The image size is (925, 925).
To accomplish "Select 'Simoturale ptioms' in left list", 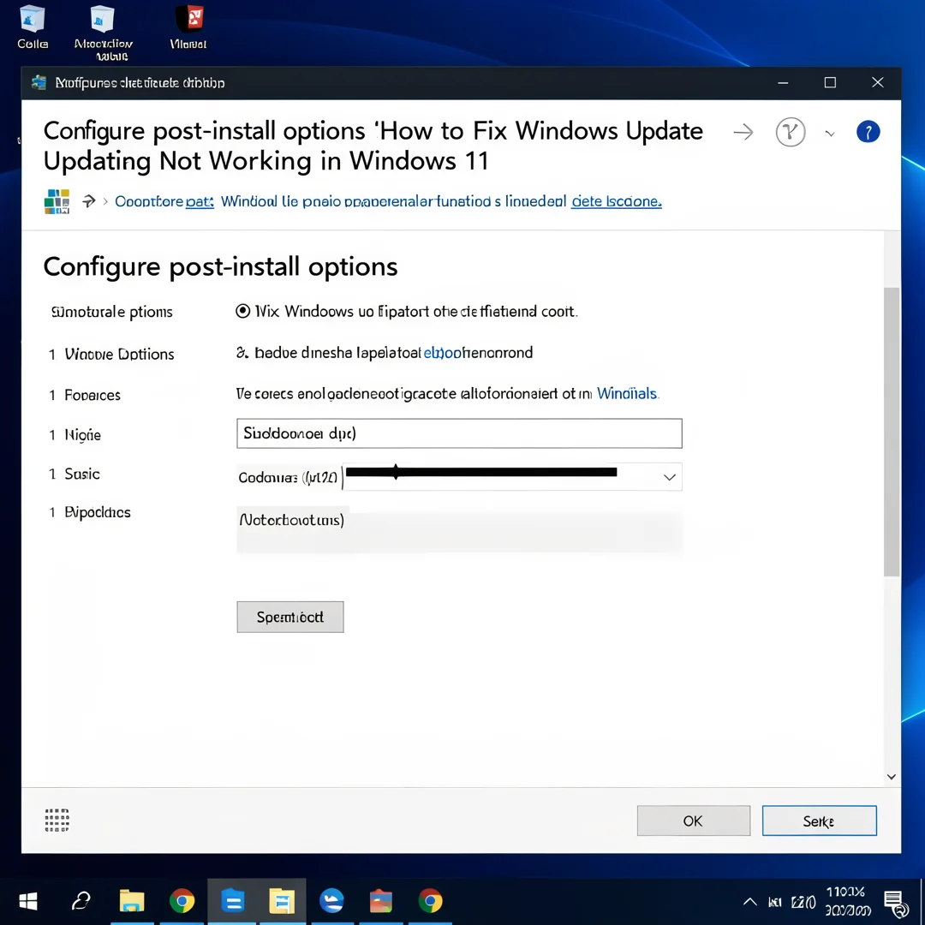I will pyautogui.click(x=112, y=312).
